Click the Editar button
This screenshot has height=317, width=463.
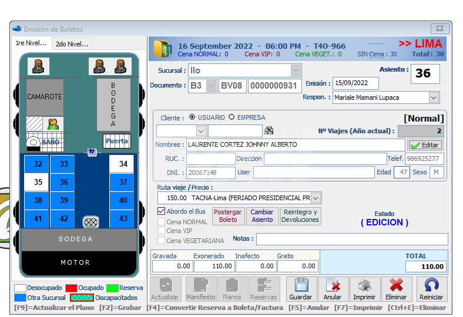click(425, 145)
